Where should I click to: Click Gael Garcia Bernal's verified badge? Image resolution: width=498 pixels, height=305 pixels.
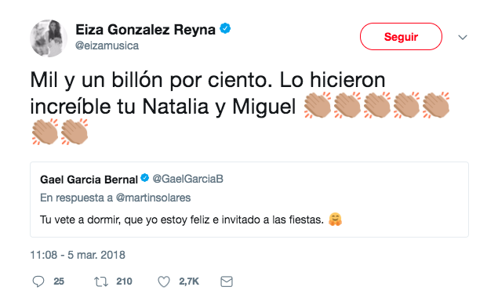[145, 178]
